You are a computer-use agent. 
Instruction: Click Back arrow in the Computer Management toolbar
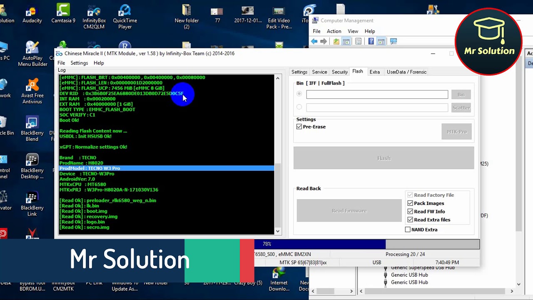(x=314, y=41)
